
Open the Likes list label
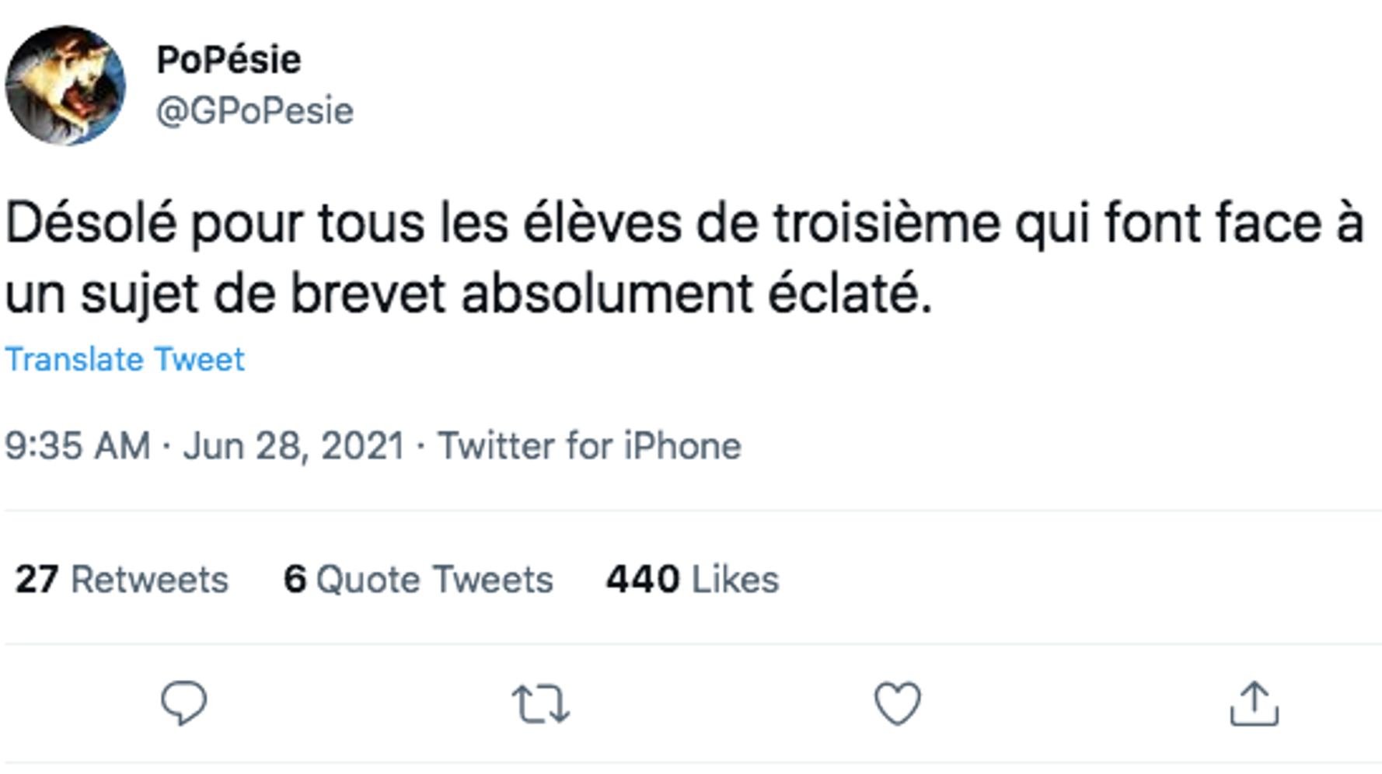point(735,580)
